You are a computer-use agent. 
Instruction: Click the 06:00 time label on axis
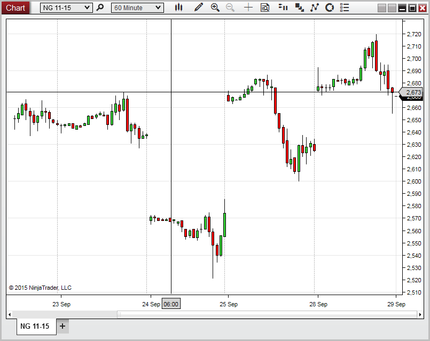coord(171,304)
